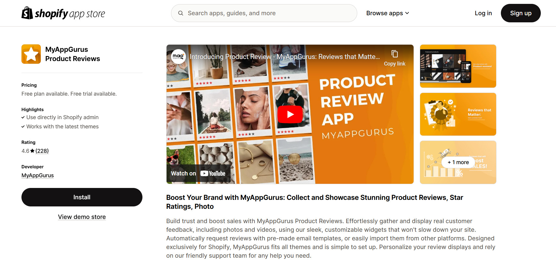Open the 228 reviews count link
556x266 pixels.
42,151
